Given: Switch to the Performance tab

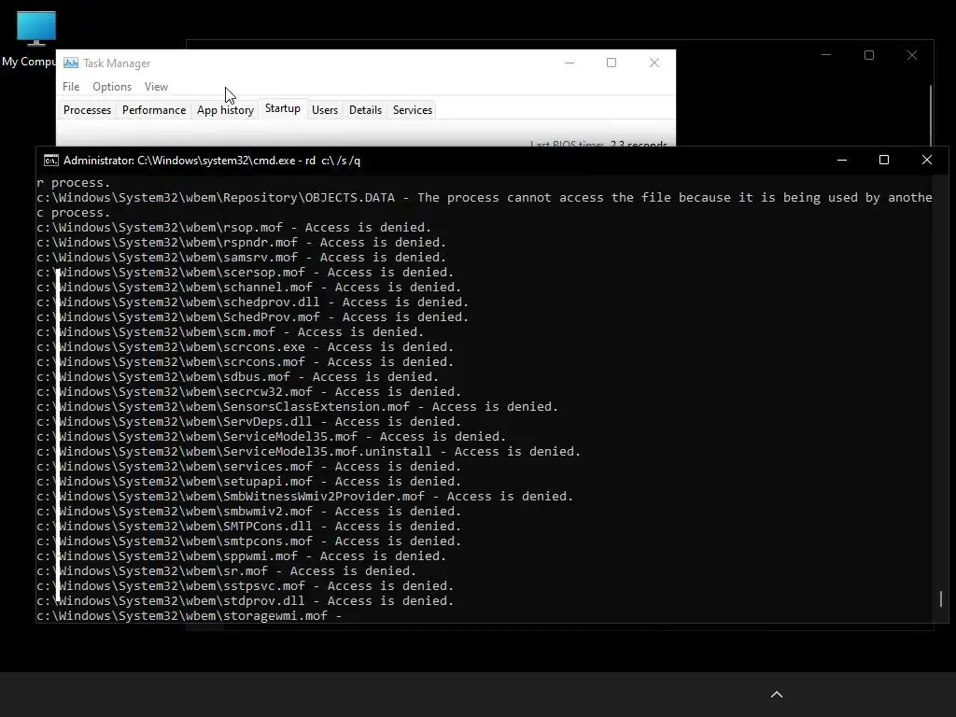Looking at the screenshot, I should pos(154,110).
